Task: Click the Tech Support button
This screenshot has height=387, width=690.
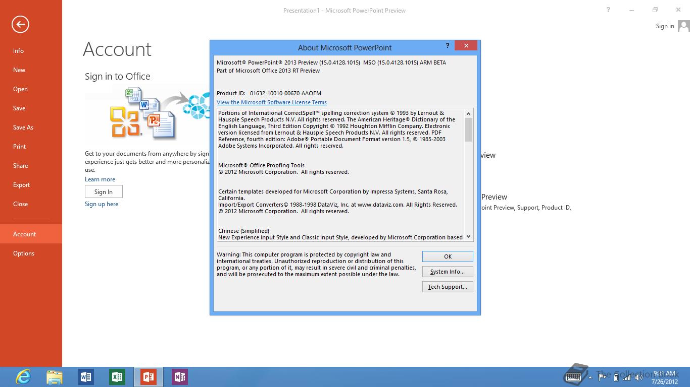Action: click(448, 287)
